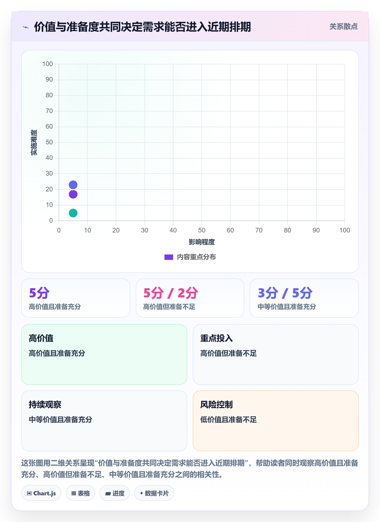The width and height of the screenshot is (380, 522).
Task: Click the heading 价值与准备度共同决定需求能否进入近期排期
Action: pyautogui.click(x=142, y=27)
